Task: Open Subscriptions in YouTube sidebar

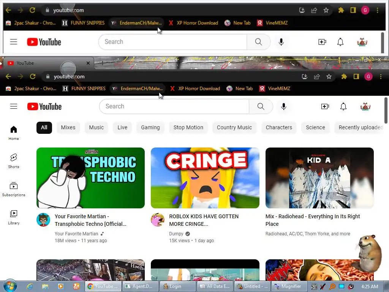Action: tap(14, 189)
